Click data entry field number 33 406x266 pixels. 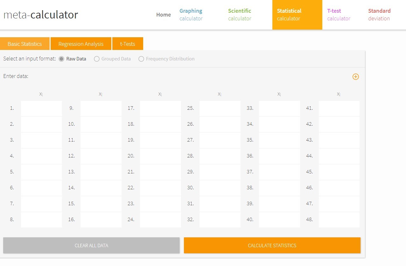point(279,108)
